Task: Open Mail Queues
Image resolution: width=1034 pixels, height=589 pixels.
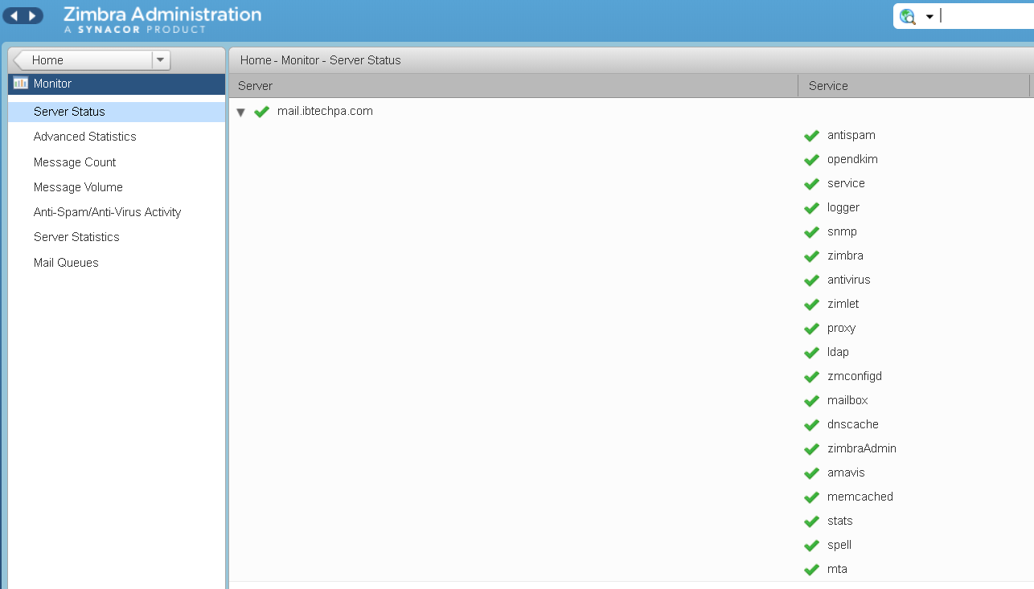Action: pos(66,263)
